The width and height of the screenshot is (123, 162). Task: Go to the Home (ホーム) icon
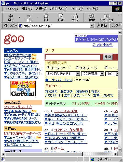(76, 16)
